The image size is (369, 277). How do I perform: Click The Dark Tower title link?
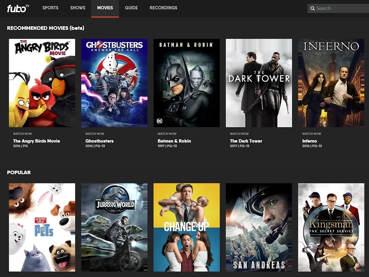(246, 141)
